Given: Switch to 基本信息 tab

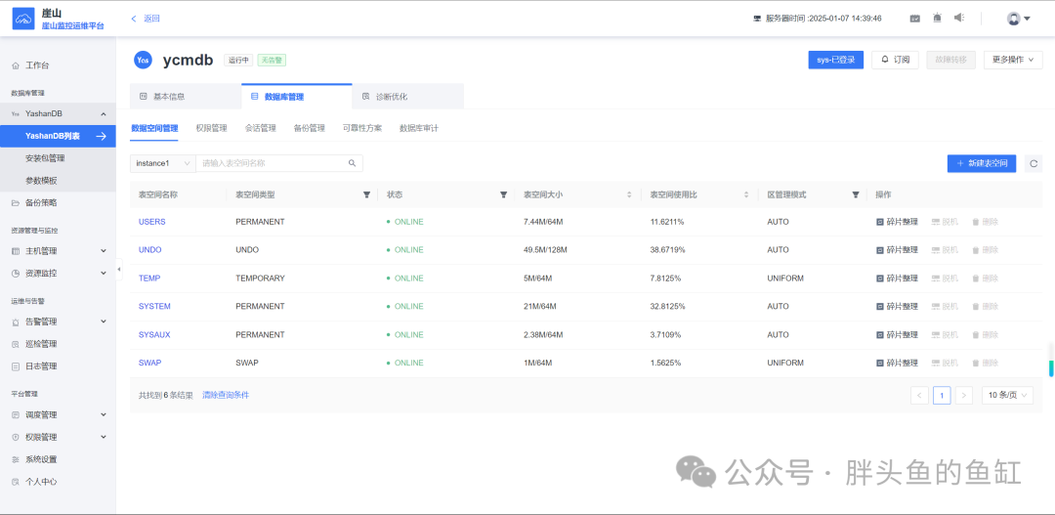Looking at the screenshot, I should tap(186, 97).
